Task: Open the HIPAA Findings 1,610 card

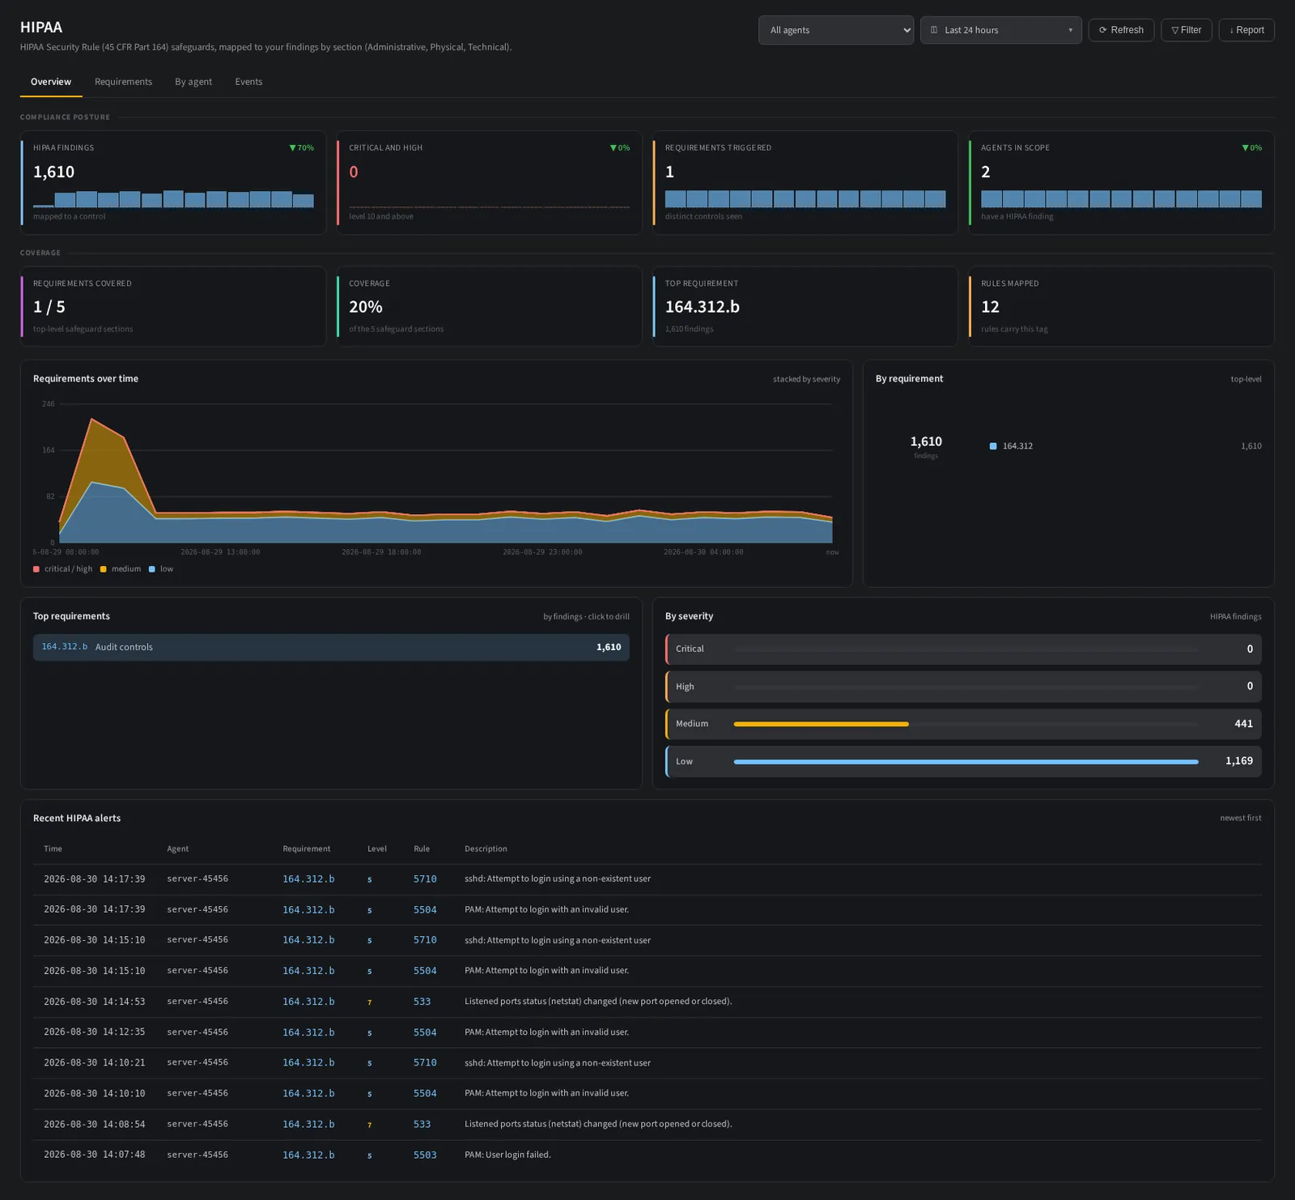Action: point(173,183)
